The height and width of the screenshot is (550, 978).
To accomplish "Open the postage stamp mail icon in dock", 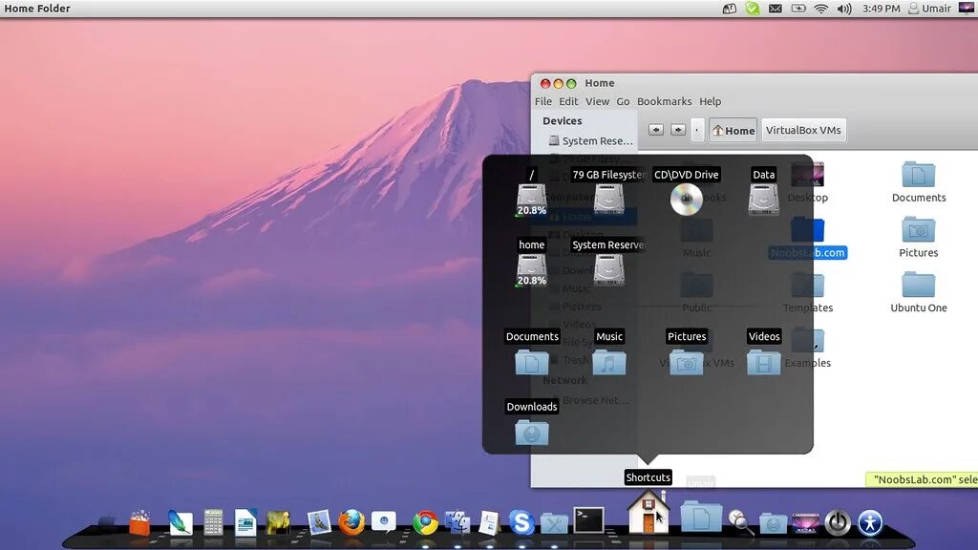I will [319, 522].
